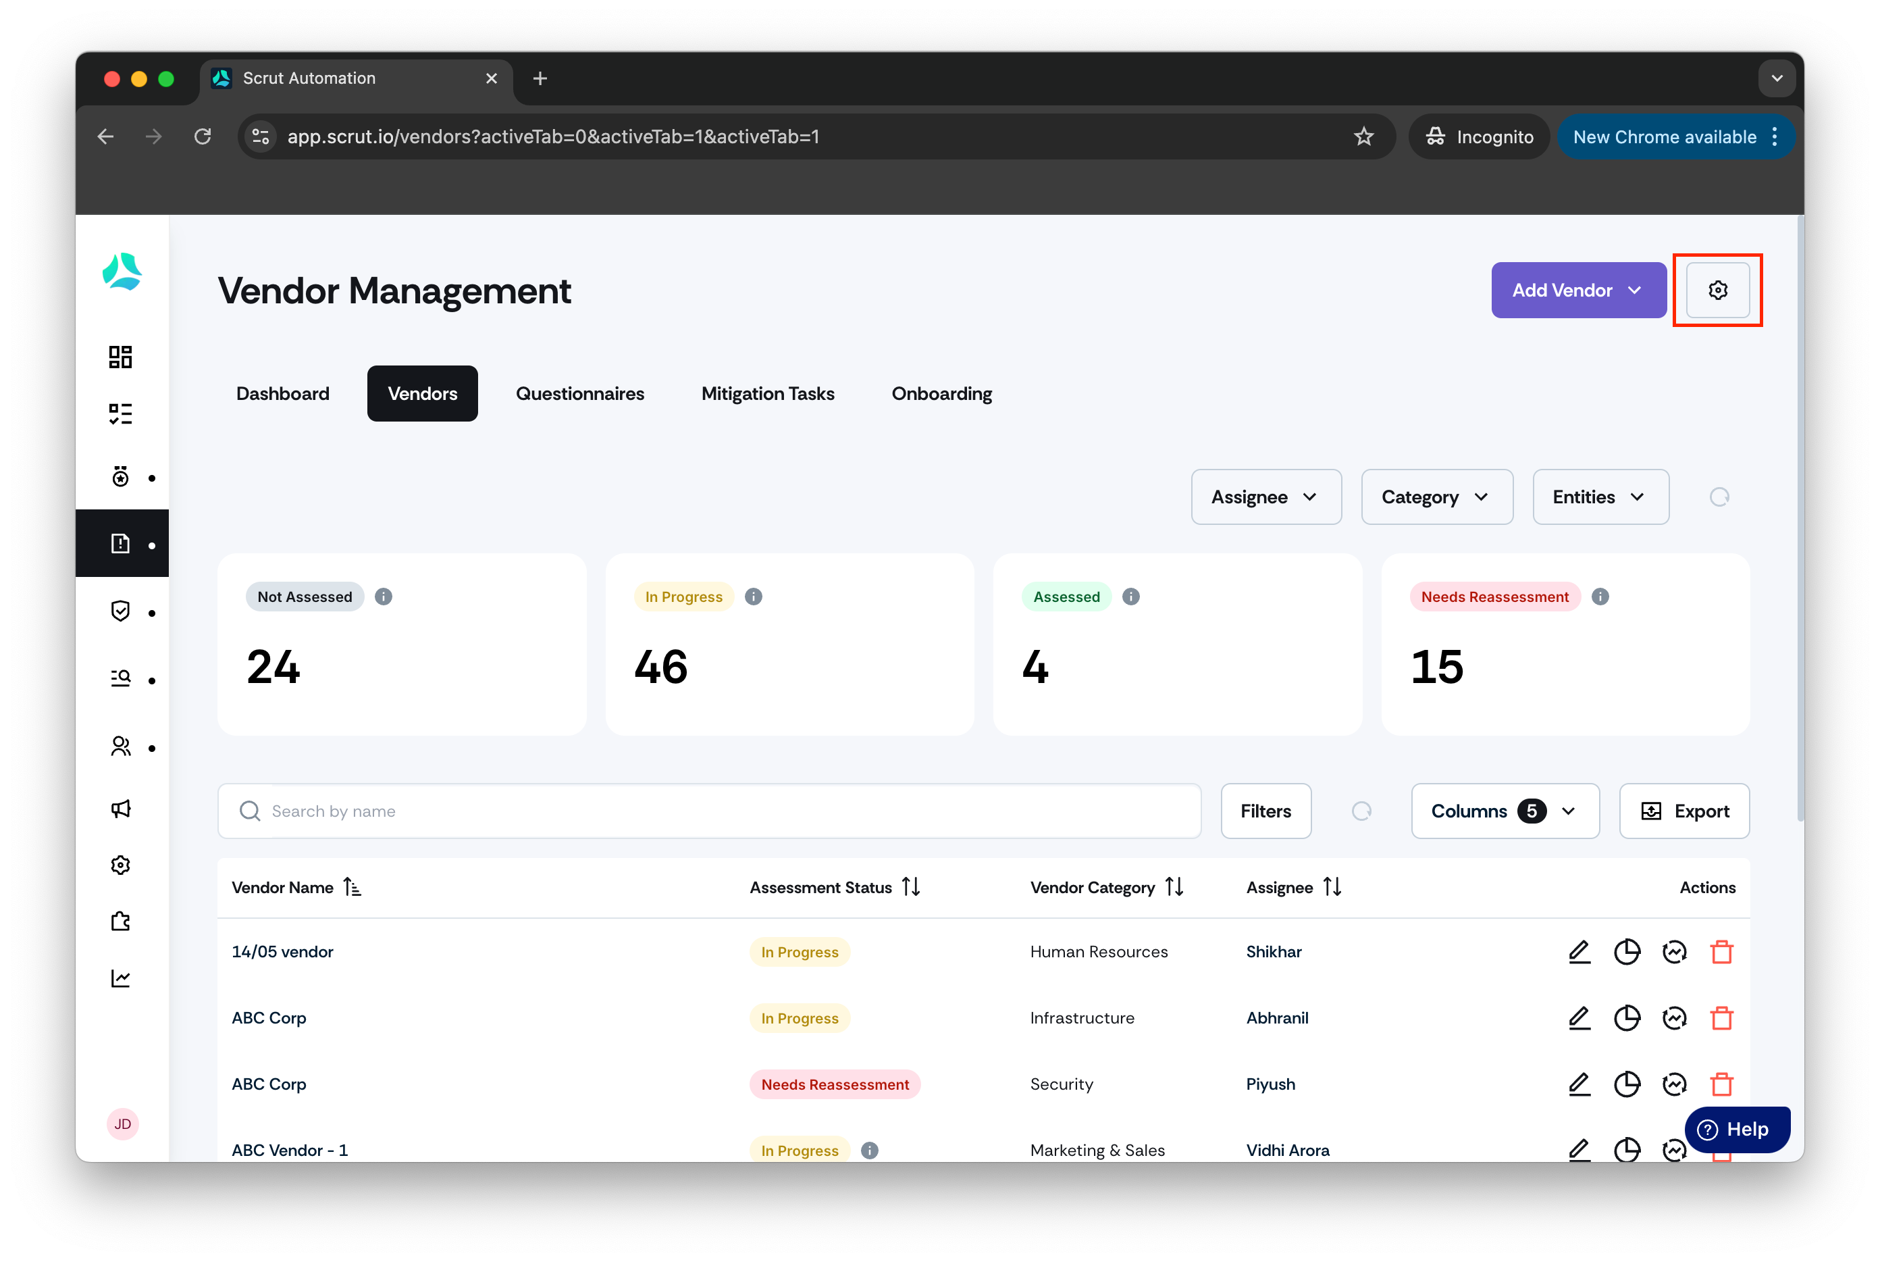The image size is (1880, 1262).
Task: Switch to the Mitigation Tasks tab
Action: point(767,393)
